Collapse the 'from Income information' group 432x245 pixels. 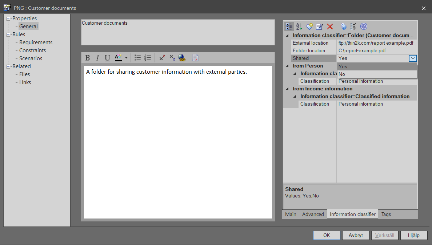287,89
